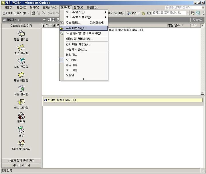
Task: Sort by the 크기 size column header
Action: click(x=195, y=25)
